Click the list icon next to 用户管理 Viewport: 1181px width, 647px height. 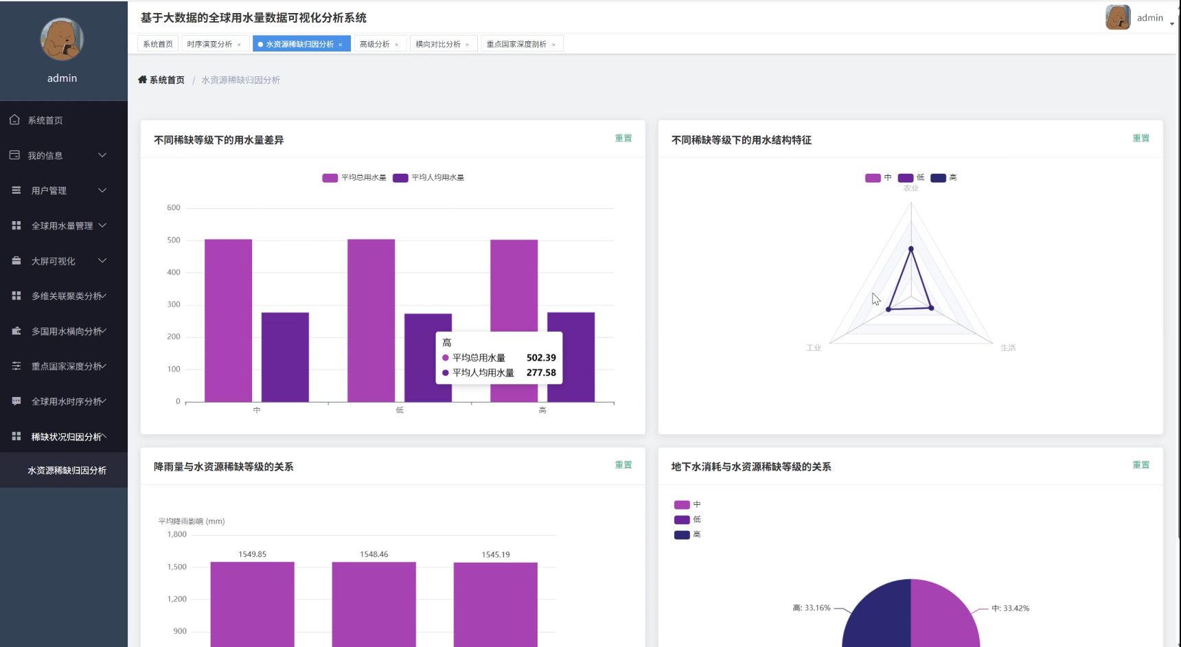[x=16, y=190]
